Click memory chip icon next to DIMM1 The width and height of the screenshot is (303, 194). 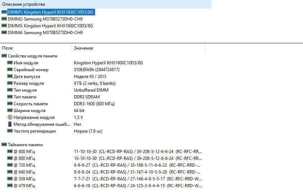pos(4,12)
